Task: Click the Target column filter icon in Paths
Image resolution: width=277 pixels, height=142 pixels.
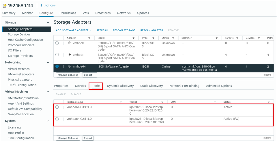Action: 162,102
